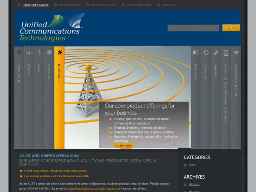The width and height of the screenshot is (256, 192).
Task: Click the 'Voice and Unified Messaging' heading
Action: click(49, 156)
